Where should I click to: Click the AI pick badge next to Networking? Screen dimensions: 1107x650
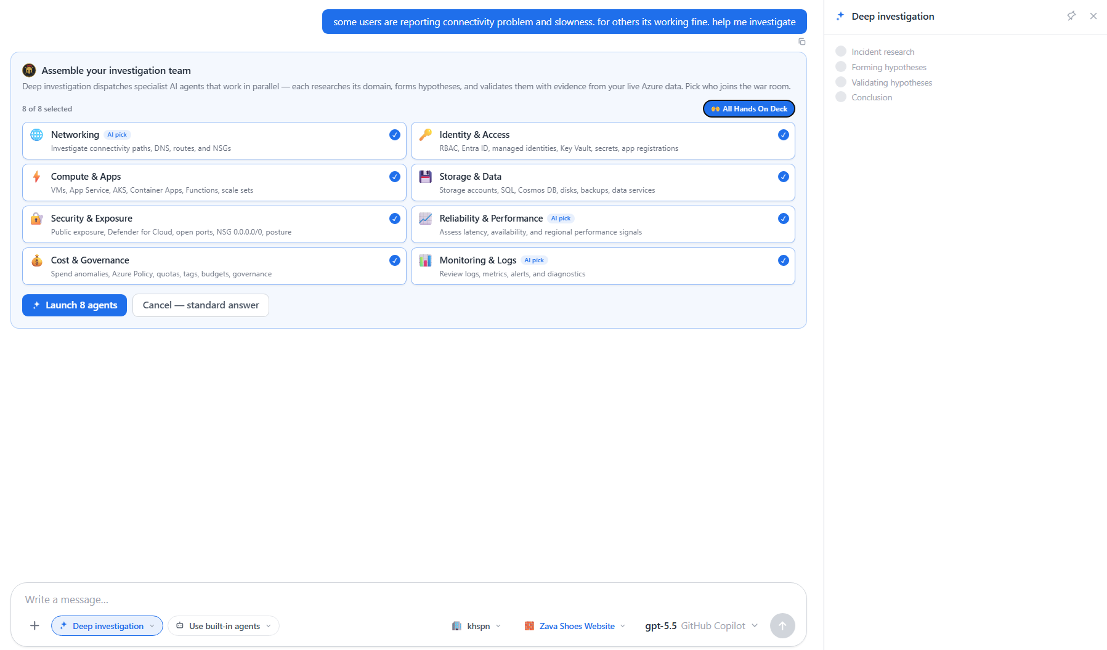tap(117, 135)
